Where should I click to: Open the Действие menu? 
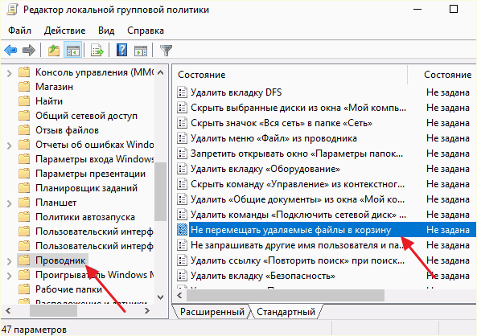[65, 31]
